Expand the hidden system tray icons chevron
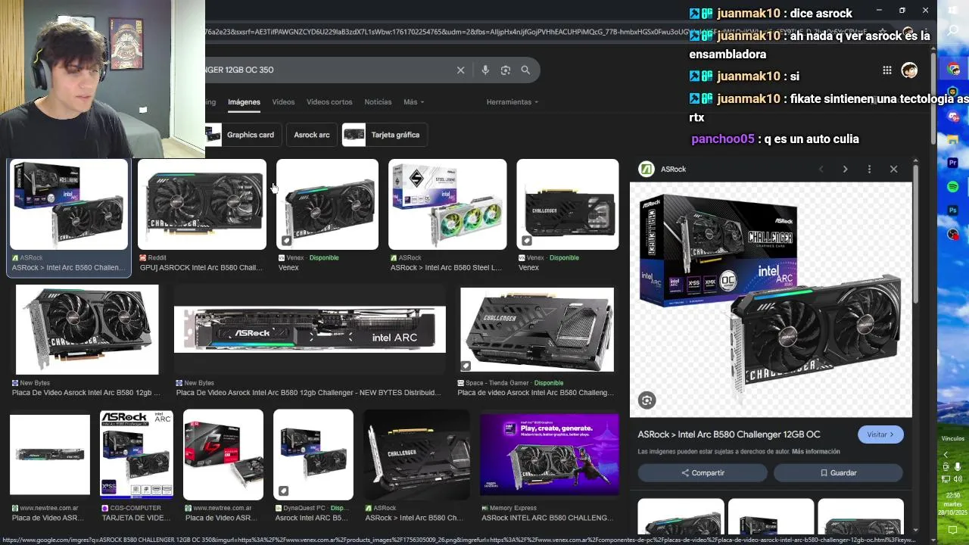Screen dimensions: 969x545 (946, 455)
